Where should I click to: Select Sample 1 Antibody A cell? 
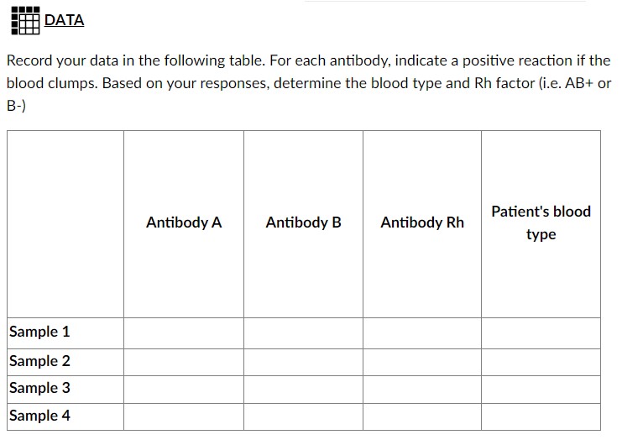tap(184, 333)
